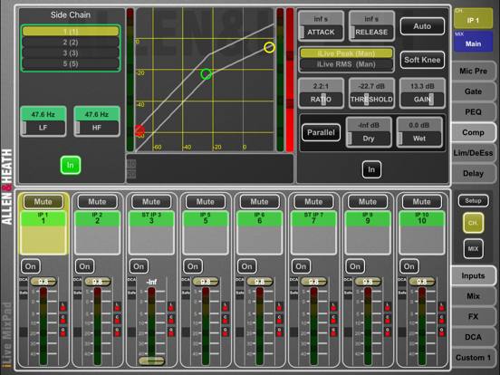
Task: Select the IP 5 channel strip
Action: coord(205,232)
